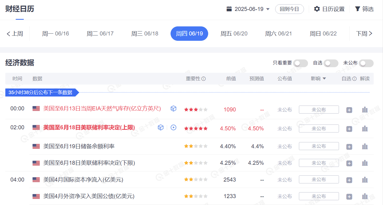Add EIA天然气库存 to watchlist
This screenshot has height=205, width=383.
click(x=349, y=110)
